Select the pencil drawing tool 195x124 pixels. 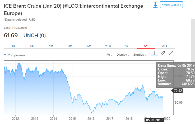(x=162, y=53)
